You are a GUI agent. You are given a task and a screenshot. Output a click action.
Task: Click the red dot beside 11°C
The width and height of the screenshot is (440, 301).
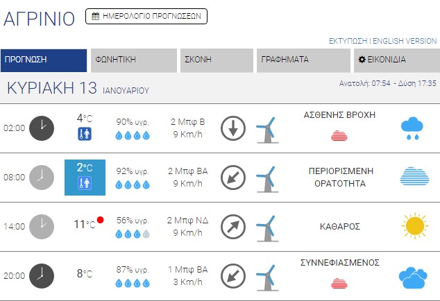101,220
